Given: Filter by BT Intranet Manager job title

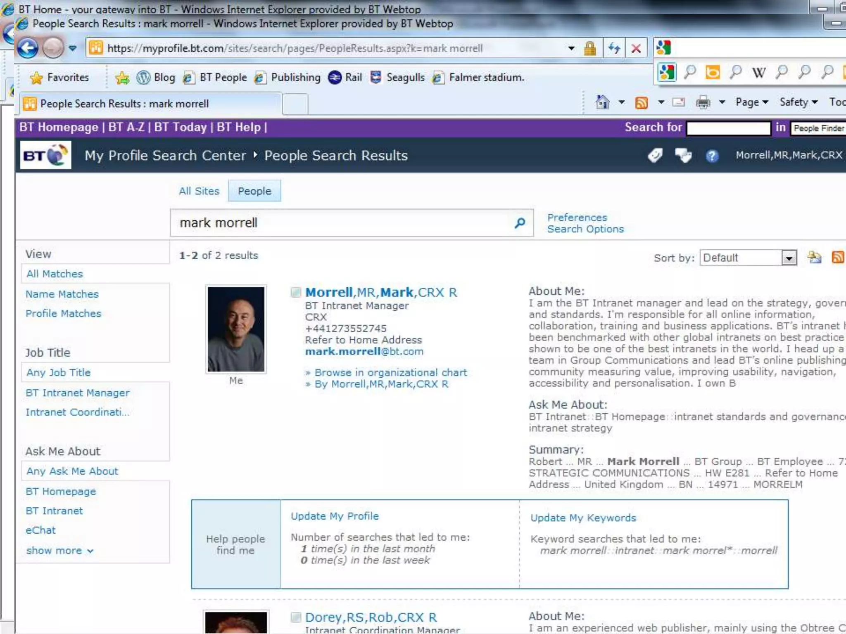Looking at the screenshot, I should pos(77,393).
